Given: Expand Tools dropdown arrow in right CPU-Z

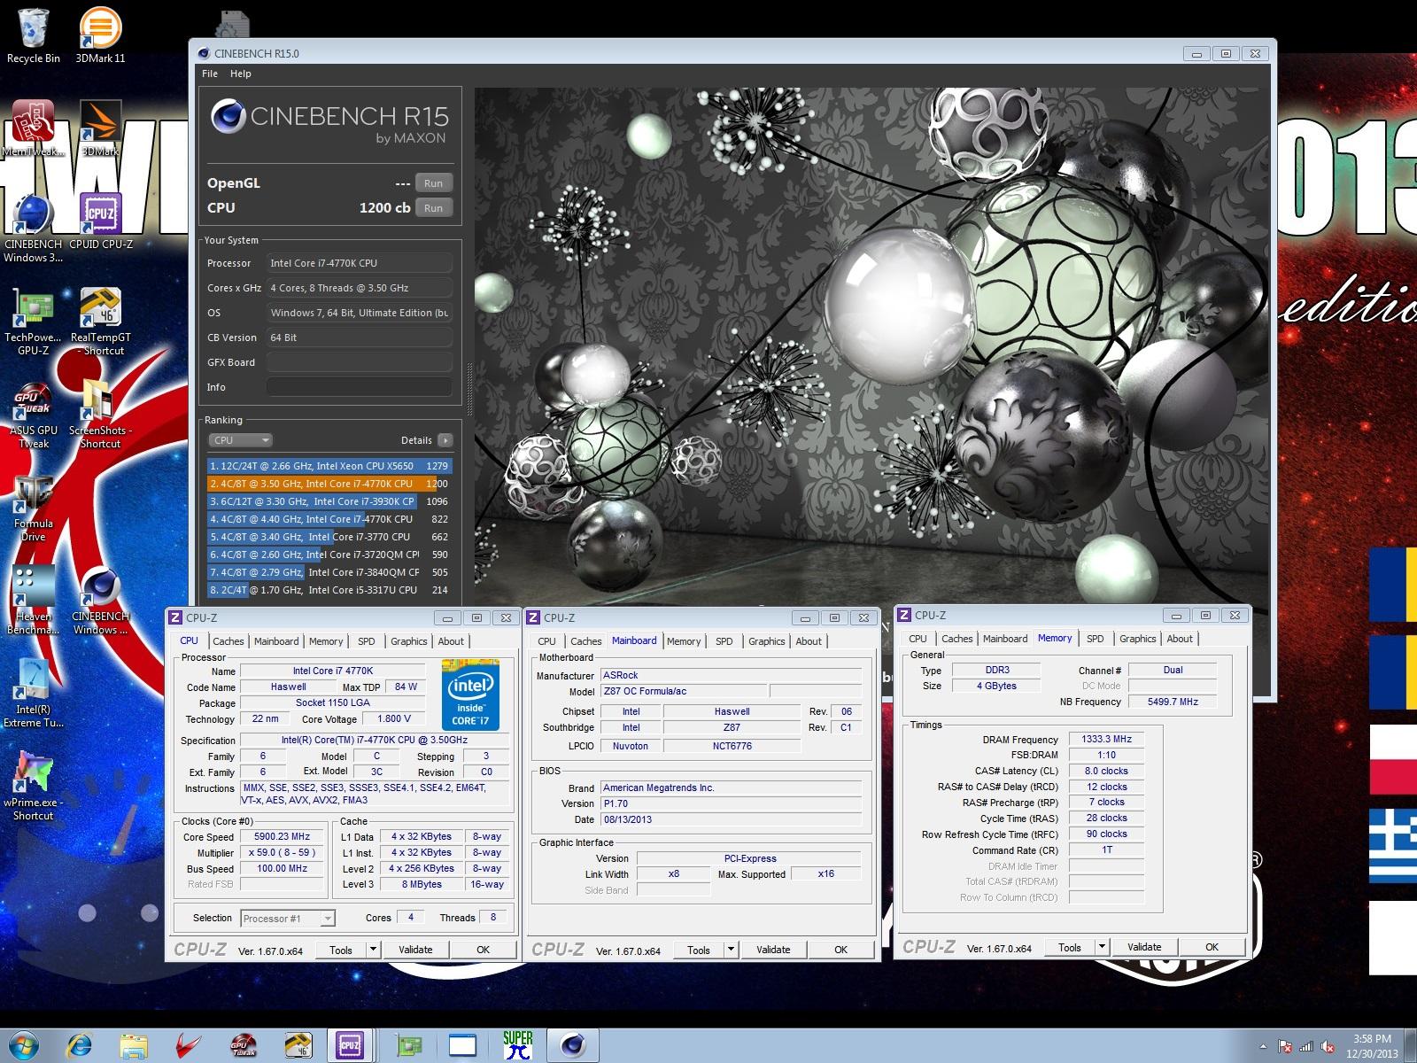Looking at the screenshot, I should (x=1102, y=947).
